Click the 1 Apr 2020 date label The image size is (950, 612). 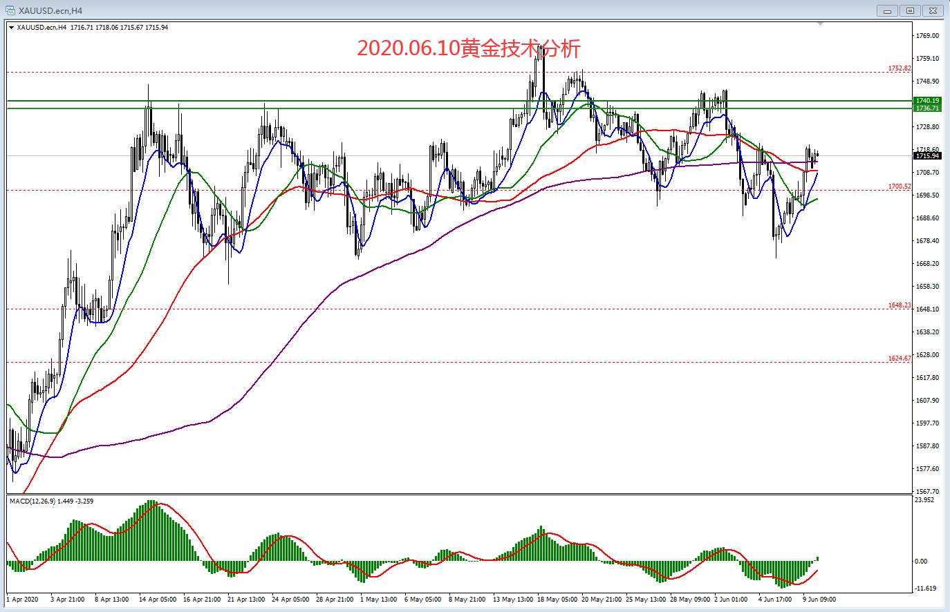(x=22, y=600)
